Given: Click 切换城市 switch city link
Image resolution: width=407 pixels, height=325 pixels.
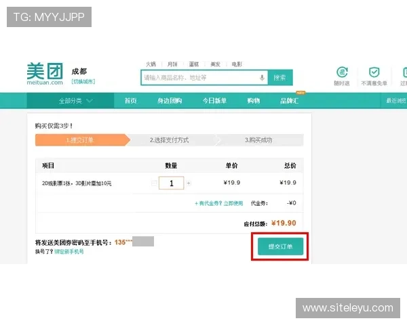Looking at the screenshot, I should point(83,82).
